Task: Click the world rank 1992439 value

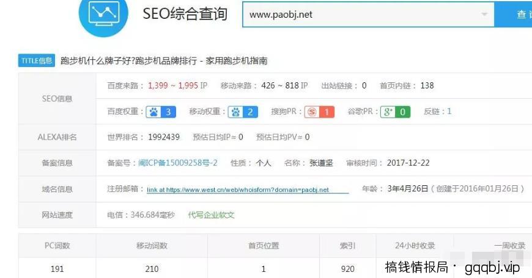Action: pyautogui.click(x=164, y=137)
